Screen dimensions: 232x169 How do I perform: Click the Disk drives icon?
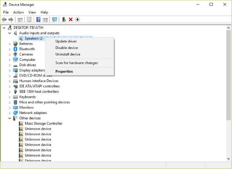15,65
